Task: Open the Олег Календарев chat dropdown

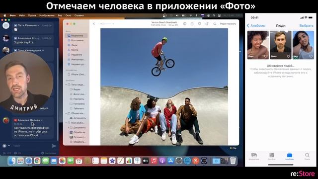Action: [43, 50]
